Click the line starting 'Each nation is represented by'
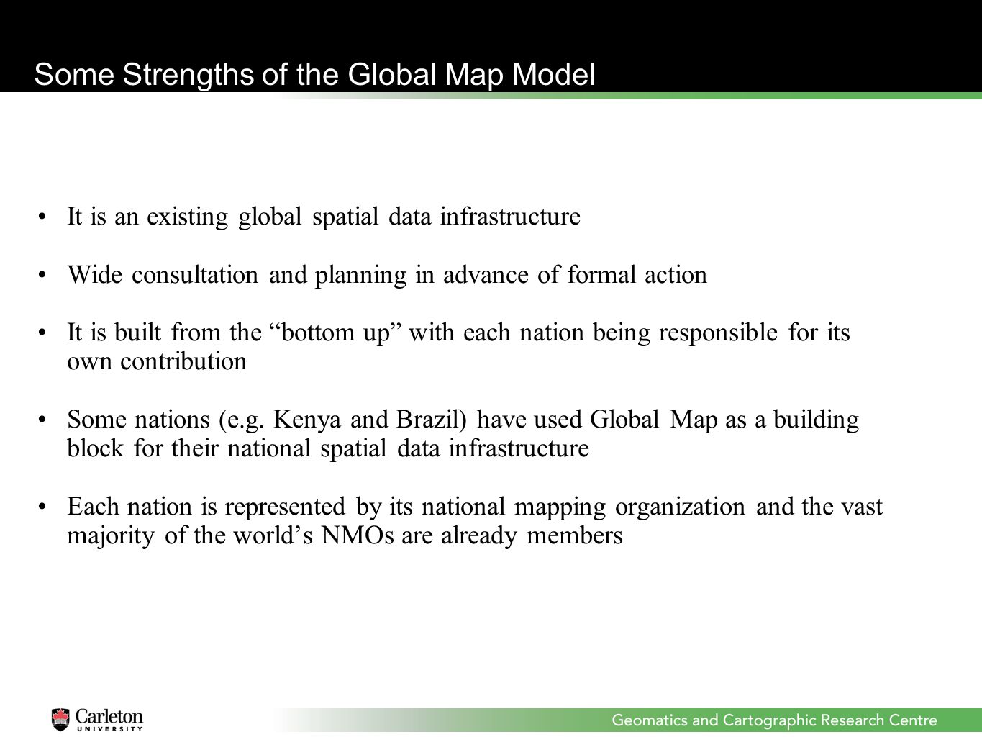This screenshot has width=982, height=737. (475, 507)
